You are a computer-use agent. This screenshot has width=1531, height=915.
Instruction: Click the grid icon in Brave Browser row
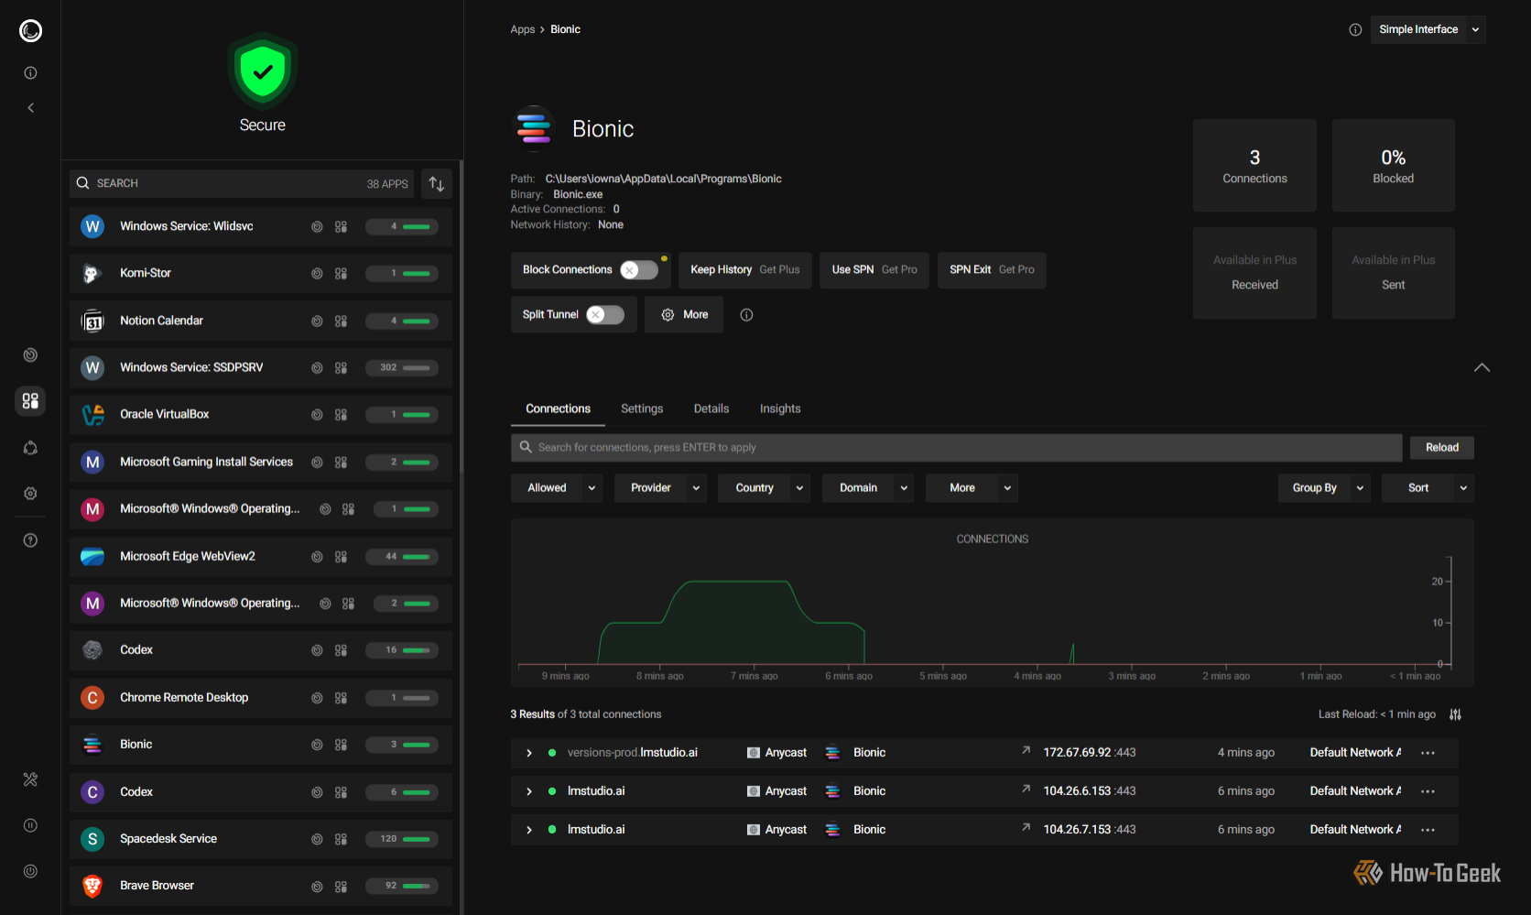click(341, 887)
